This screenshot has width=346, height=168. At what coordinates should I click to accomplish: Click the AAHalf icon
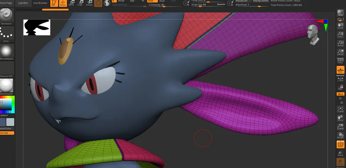coord(340,52)
